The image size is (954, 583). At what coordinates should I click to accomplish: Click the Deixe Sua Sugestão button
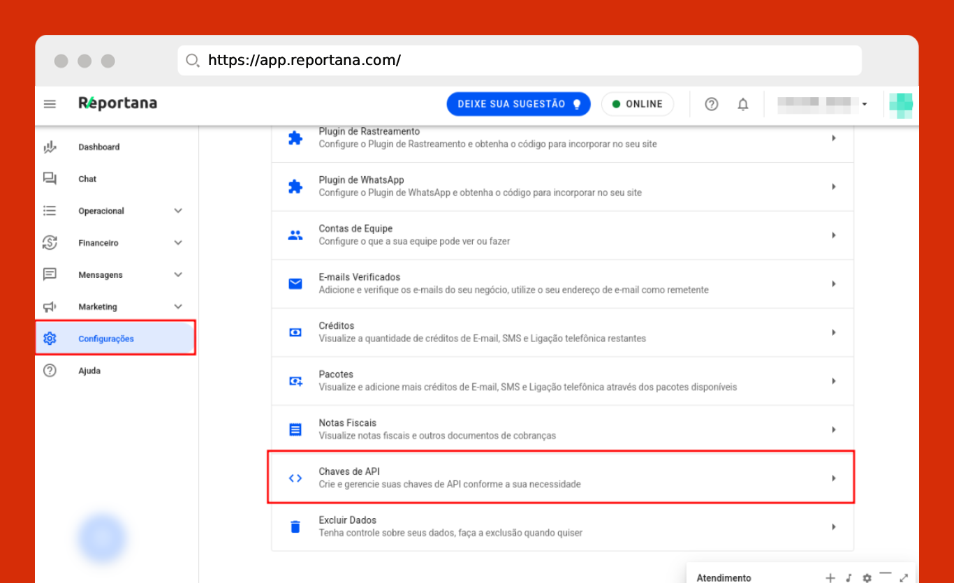click(x=518, y=104)
